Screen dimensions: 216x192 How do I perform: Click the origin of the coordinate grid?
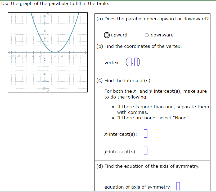48,52
